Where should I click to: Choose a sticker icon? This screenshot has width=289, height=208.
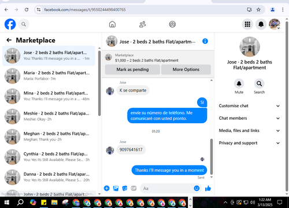coord(125,188)
